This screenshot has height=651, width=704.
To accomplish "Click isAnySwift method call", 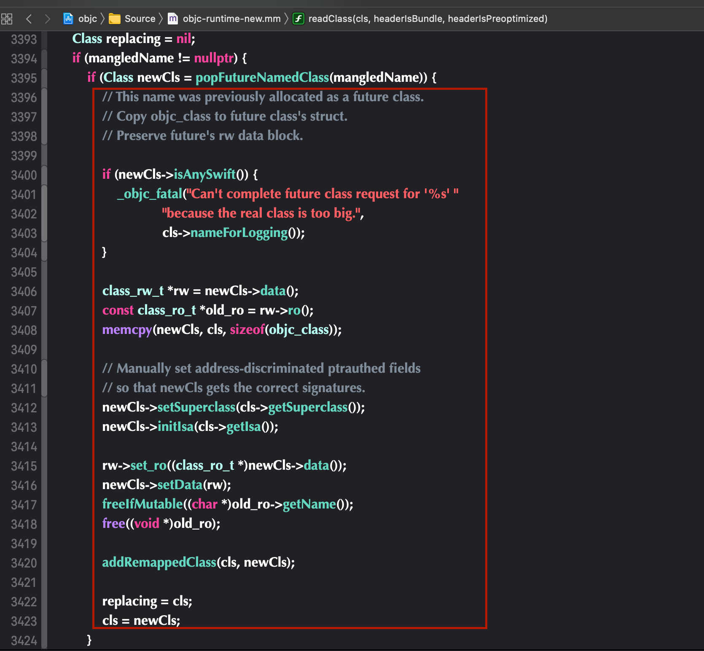I will [205, 174].
